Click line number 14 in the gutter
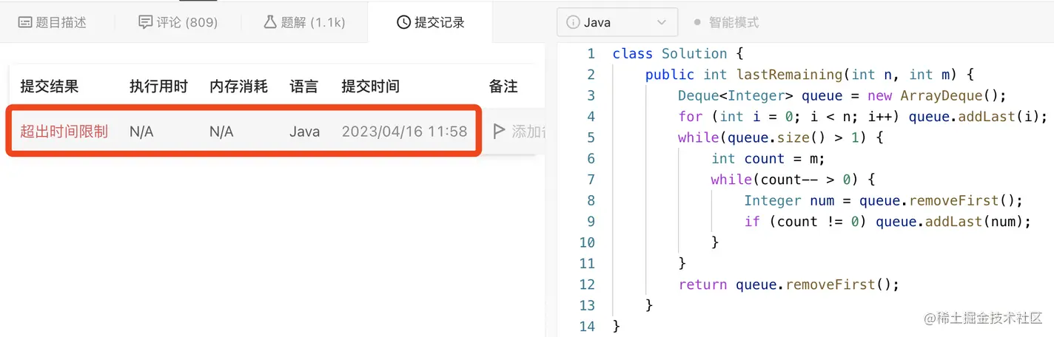The height and width of the screenshot is (337, 1054). (588, 326)
